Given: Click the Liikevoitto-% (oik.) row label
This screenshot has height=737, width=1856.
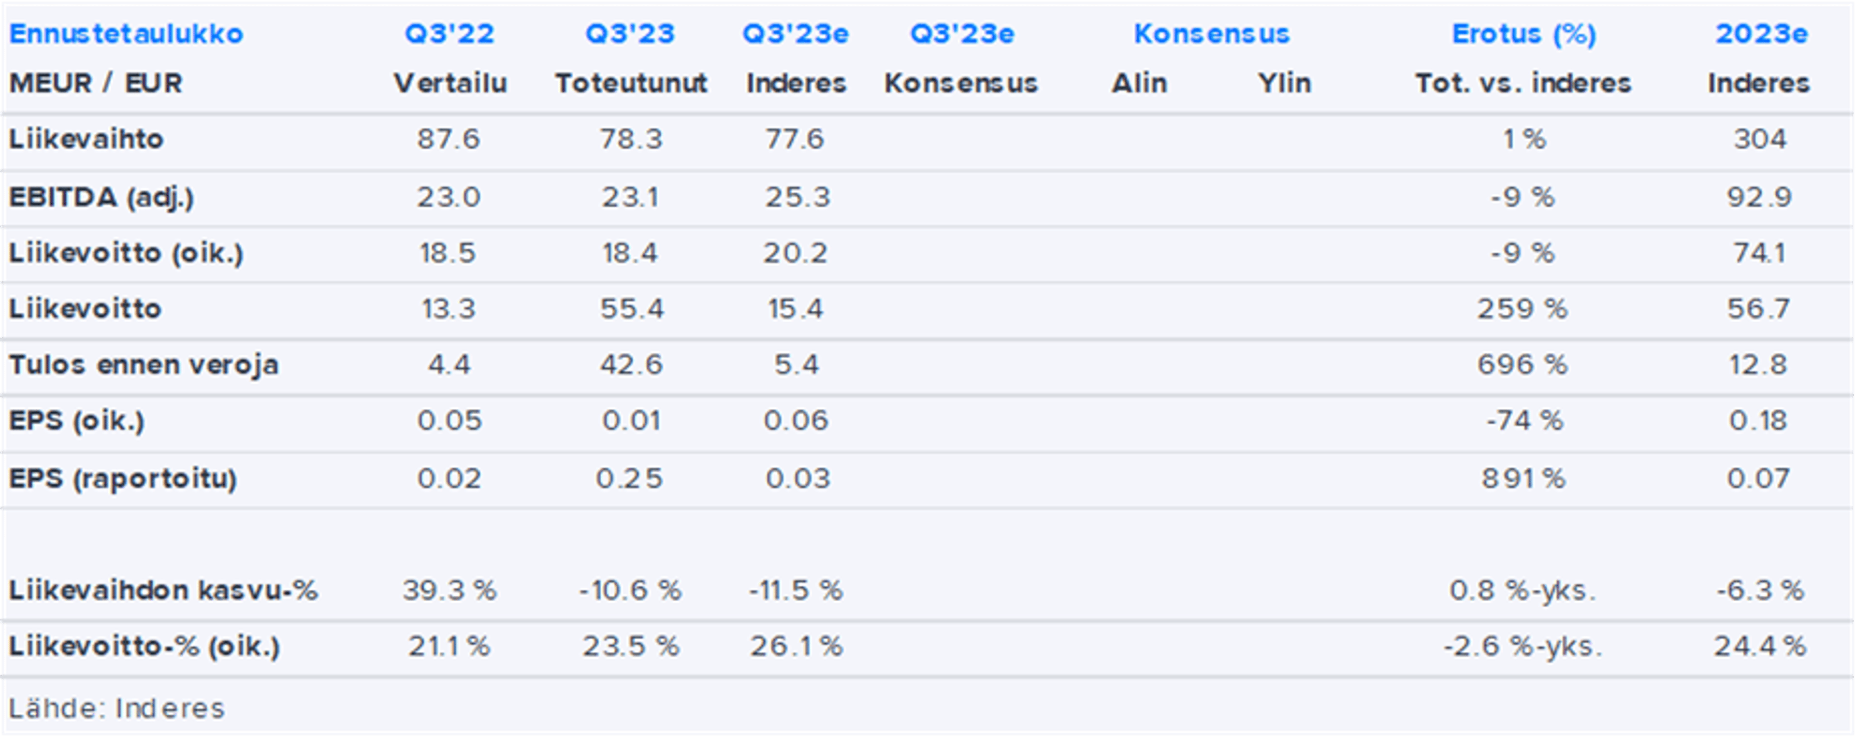Looking at the screenshot, I should point(144,646).
